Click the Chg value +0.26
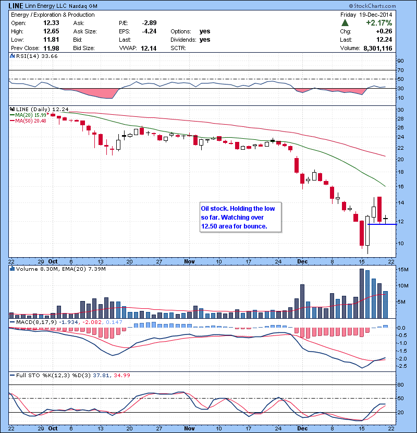Image resolution: width=417 pixels, height=433 pixels. pos(384,31)
